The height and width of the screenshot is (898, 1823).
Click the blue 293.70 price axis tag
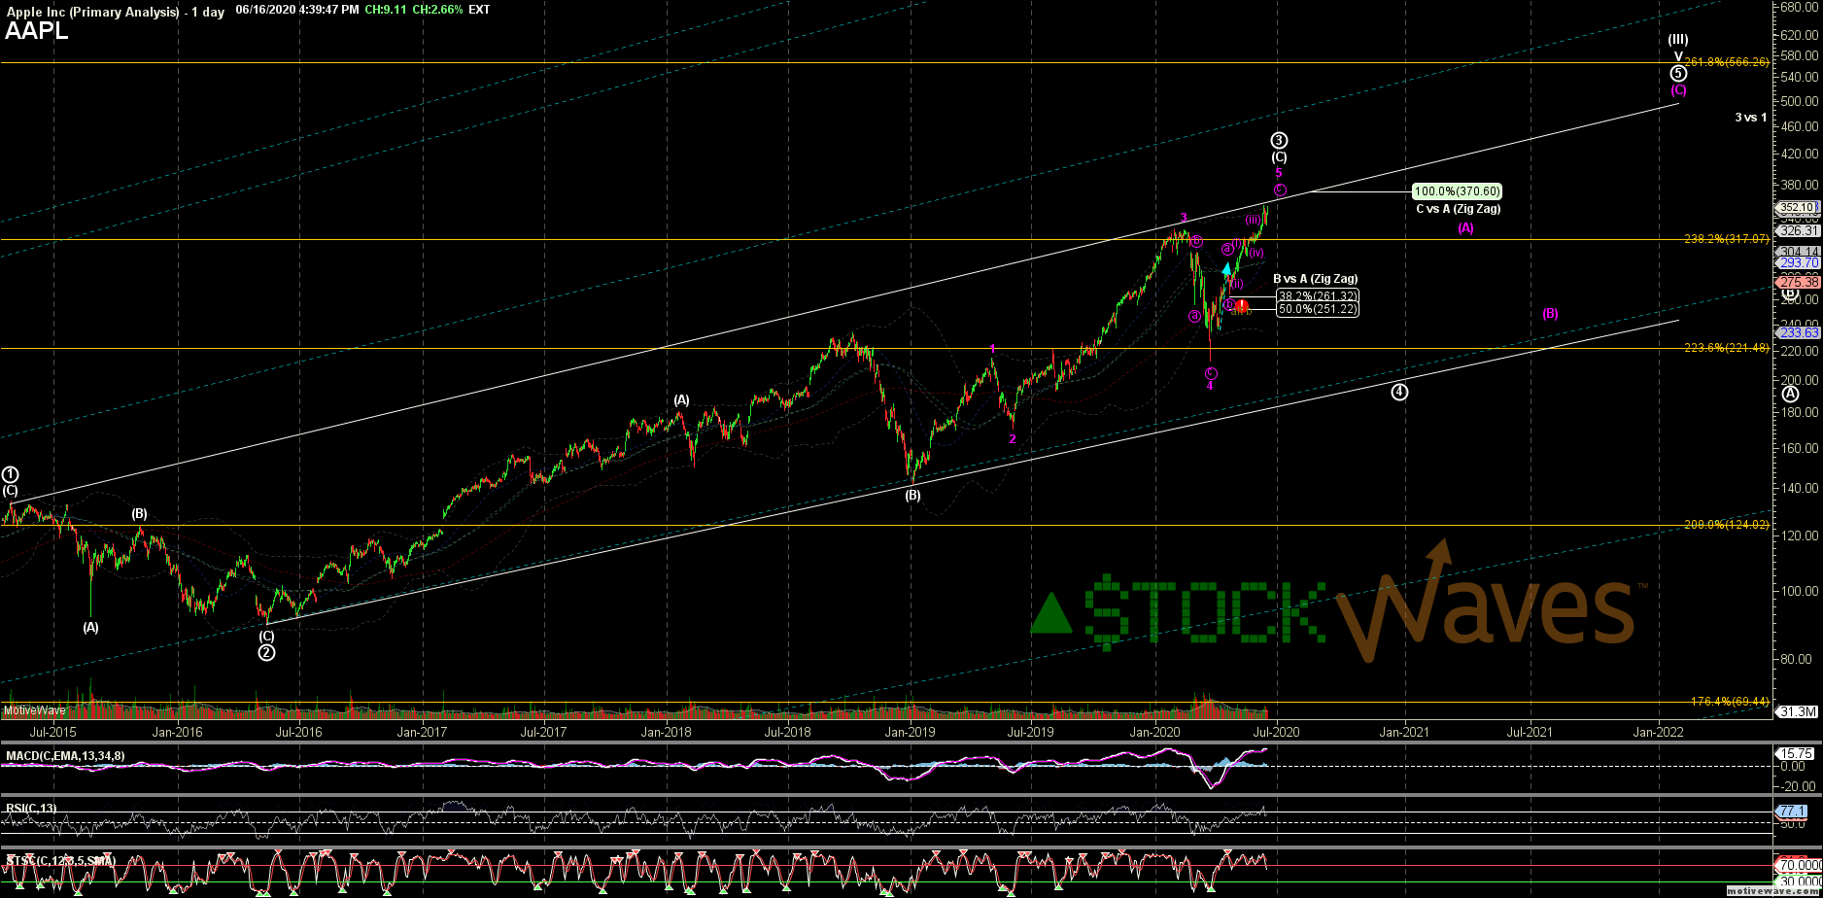[x=1797, y=262]
